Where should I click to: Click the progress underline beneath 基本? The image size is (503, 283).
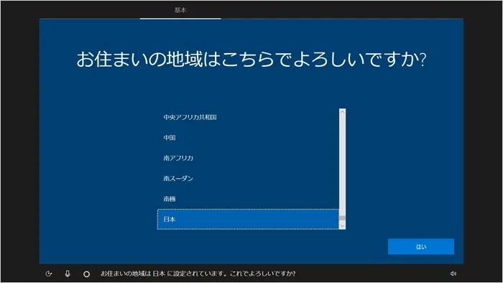180,19
